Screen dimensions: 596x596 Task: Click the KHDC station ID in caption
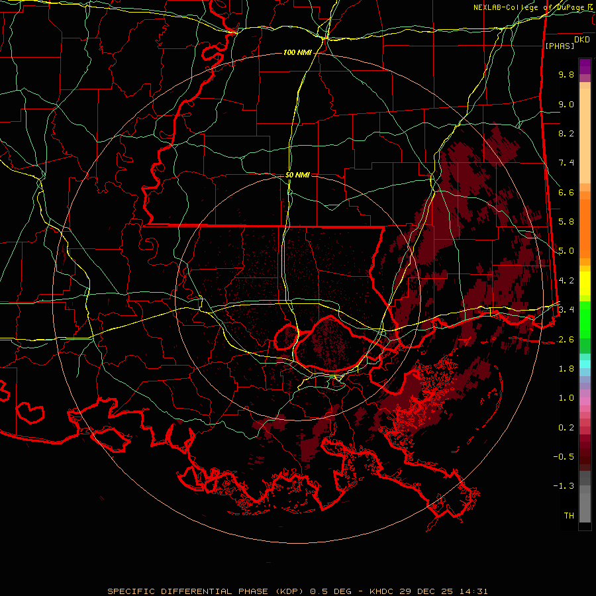click(382, 591)
